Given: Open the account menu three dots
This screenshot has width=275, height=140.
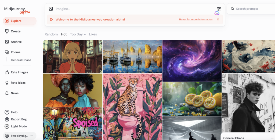Looking at the screenshot, I should pos(32,136).
